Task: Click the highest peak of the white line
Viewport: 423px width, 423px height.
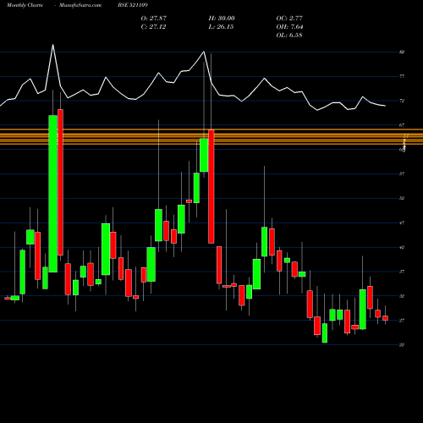Action: click(x=52, y=45)
